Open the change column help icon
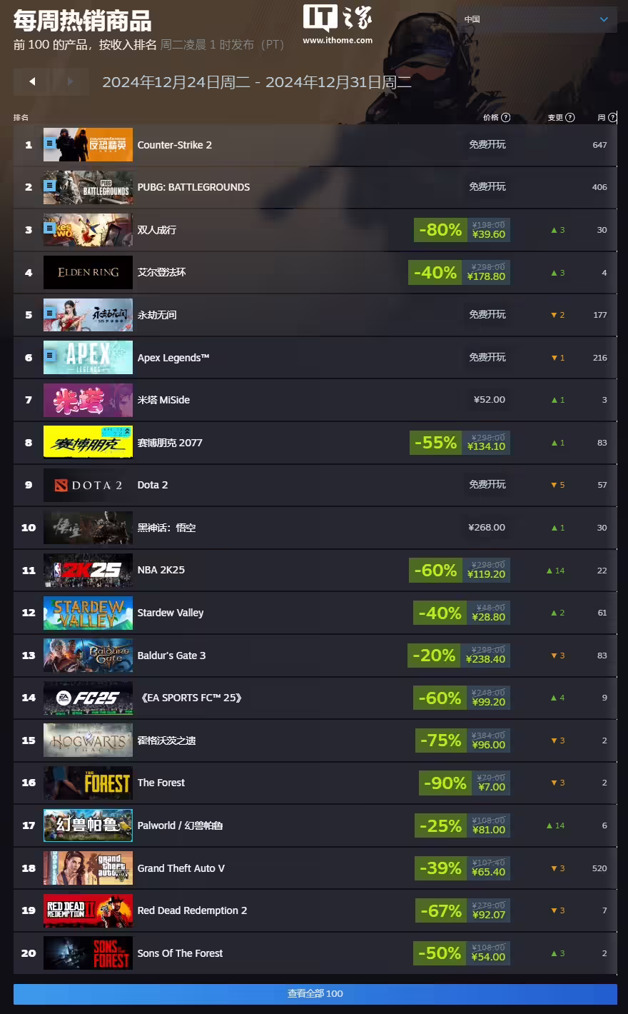The height and width of the screenshot is (1014, 628). pos(570,118)
